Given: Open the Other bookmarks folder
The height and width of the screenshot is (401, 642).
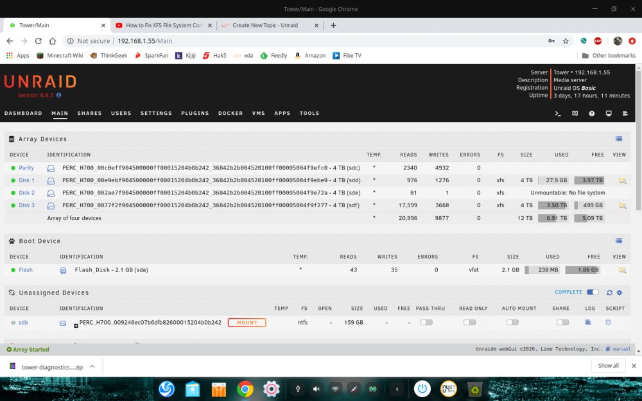Looking at the screenshot, I should (x=609, y=56).
